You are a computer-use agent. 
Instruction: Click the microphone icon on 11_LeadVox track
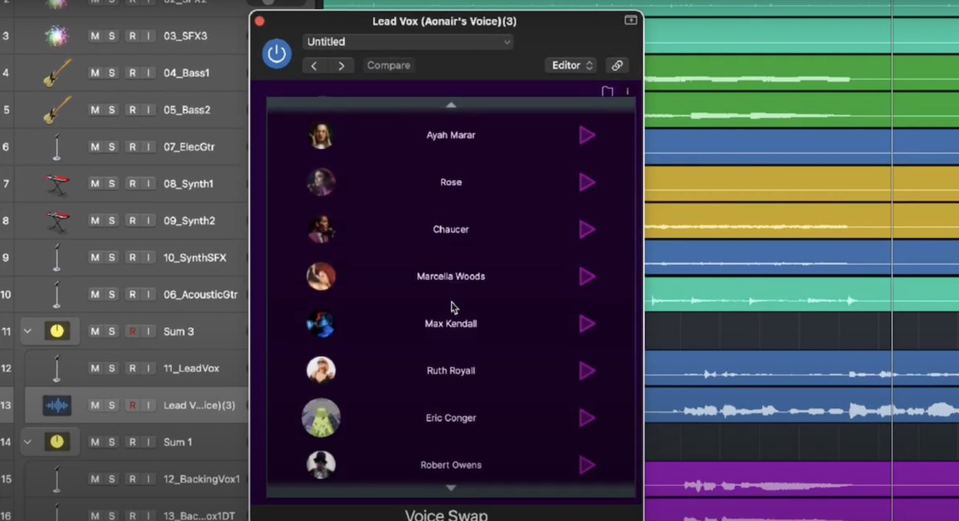pos(57,368)
